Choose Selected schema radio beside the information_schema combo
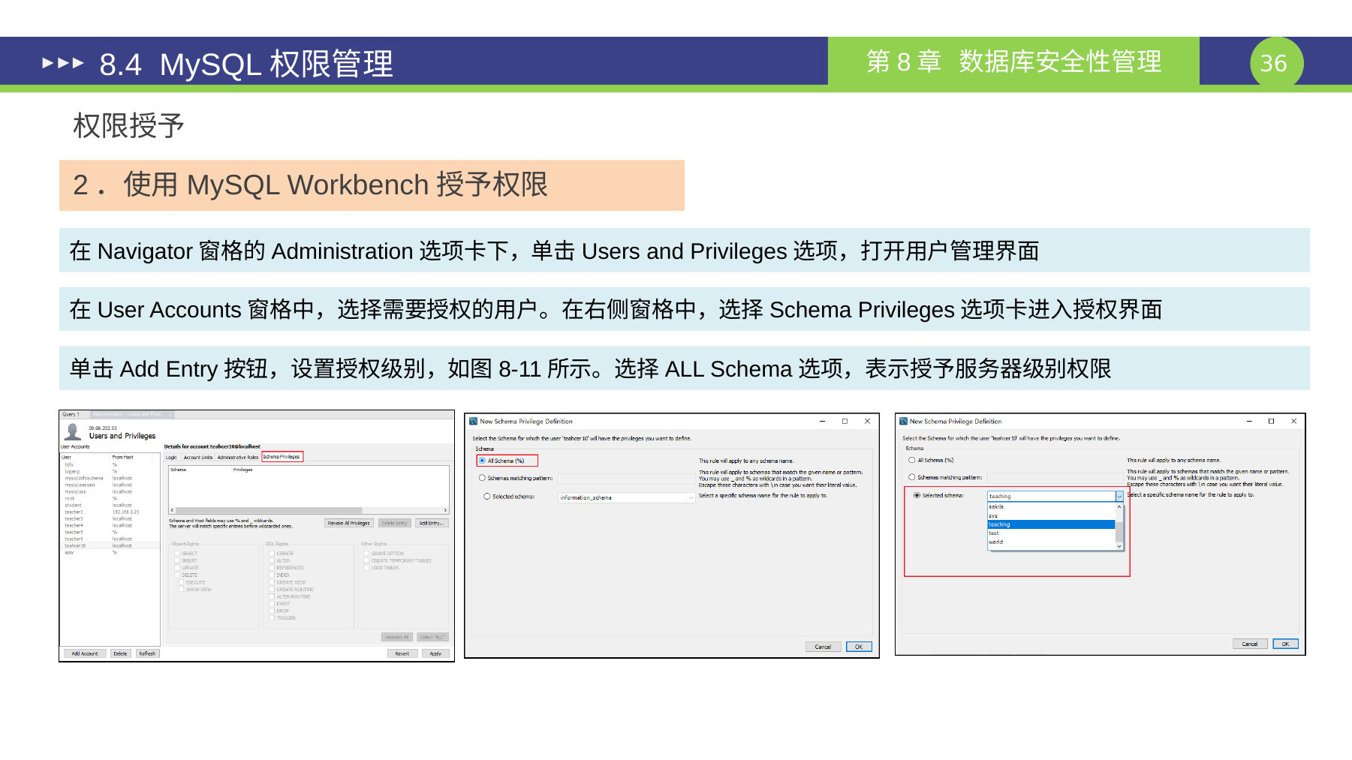This screenshot has height=760, width=1352. click(x=487, y=497)
